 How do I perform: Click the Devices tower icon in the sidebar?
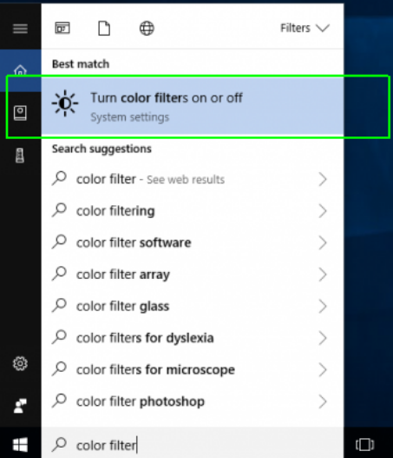[x=20, y=156]
